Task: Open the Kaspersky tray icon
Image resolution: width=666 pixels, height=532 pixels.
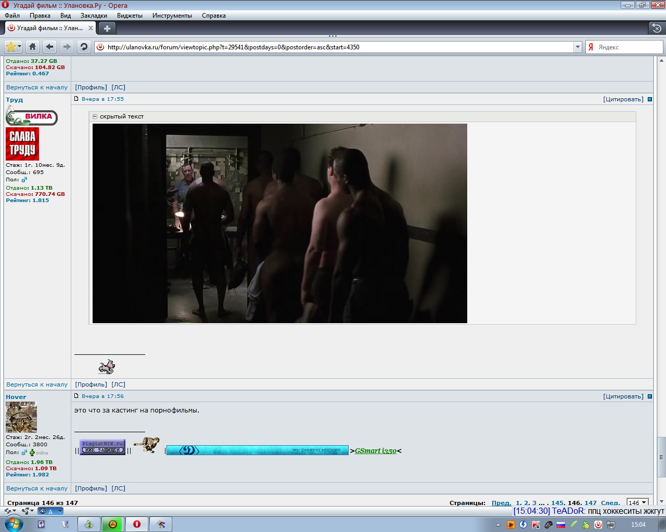Action: point(536,525)
